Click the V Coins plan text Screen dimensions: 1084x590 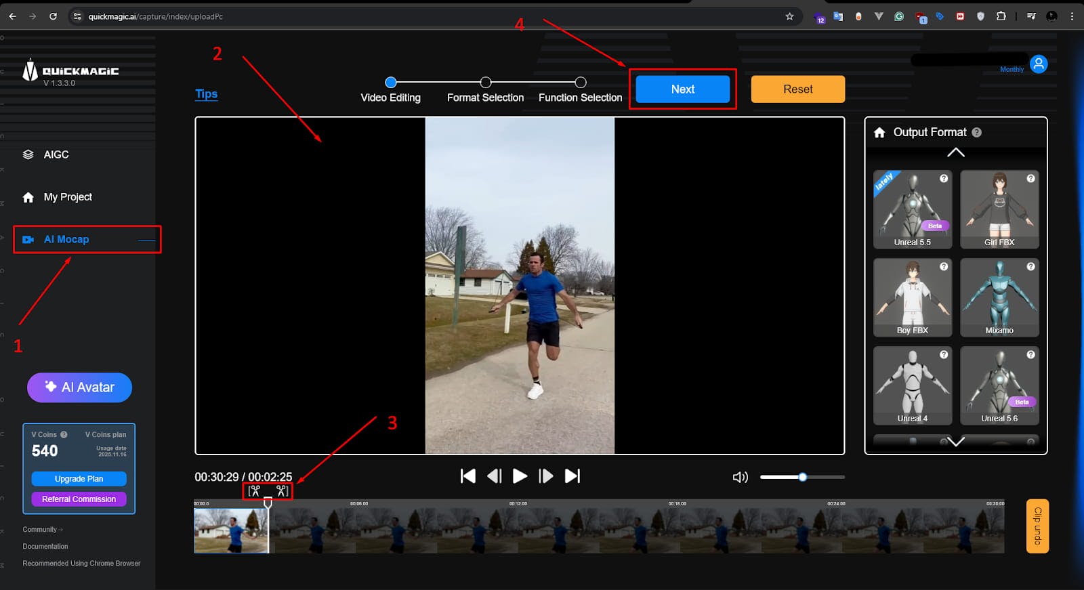(106, 435)
